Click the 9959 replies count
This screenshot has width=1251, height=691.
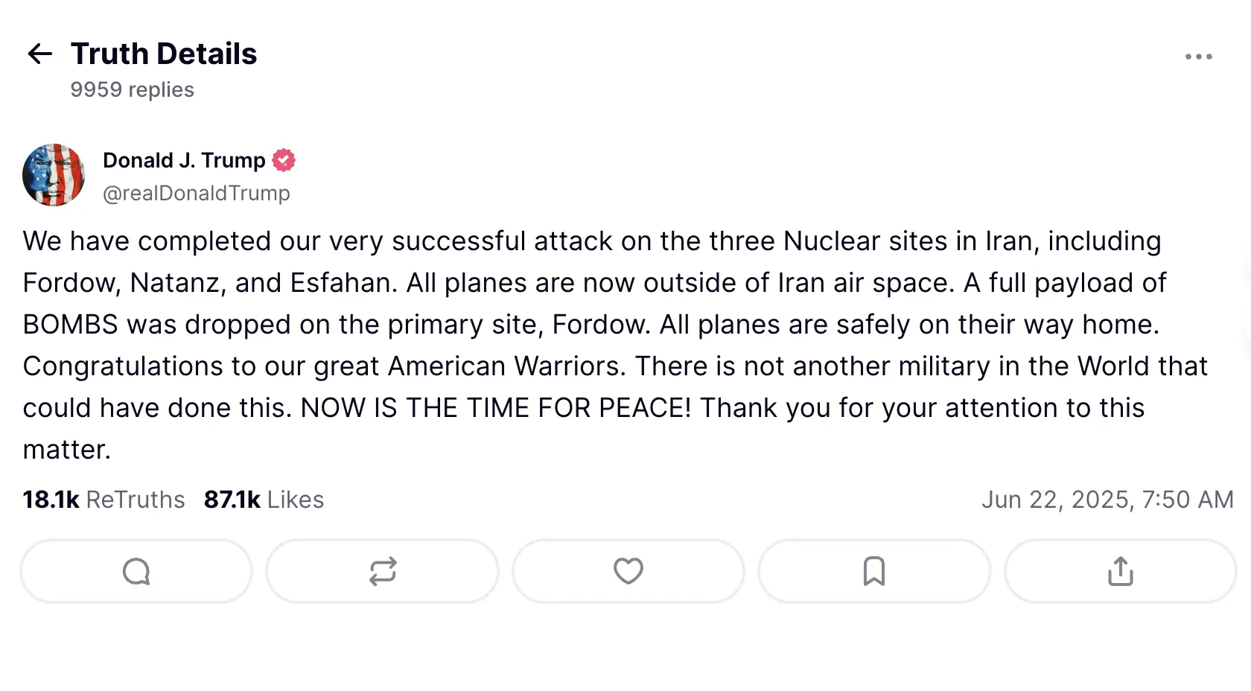pyautogui.click(x=132, y=89)
